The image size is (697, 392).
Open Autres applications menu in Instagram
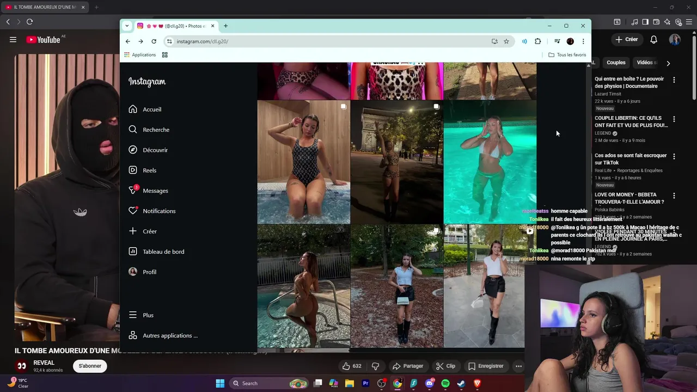(163, 335)
